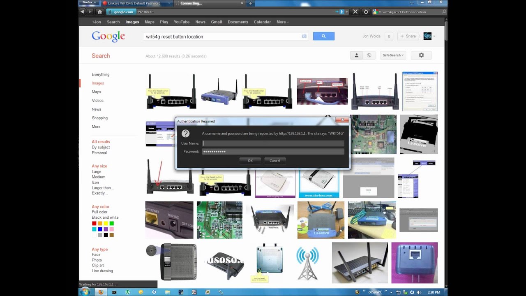The width and height of the screenshot is (526, 296).
Task: Filter by Clip art type
Action: pos(98,266)
